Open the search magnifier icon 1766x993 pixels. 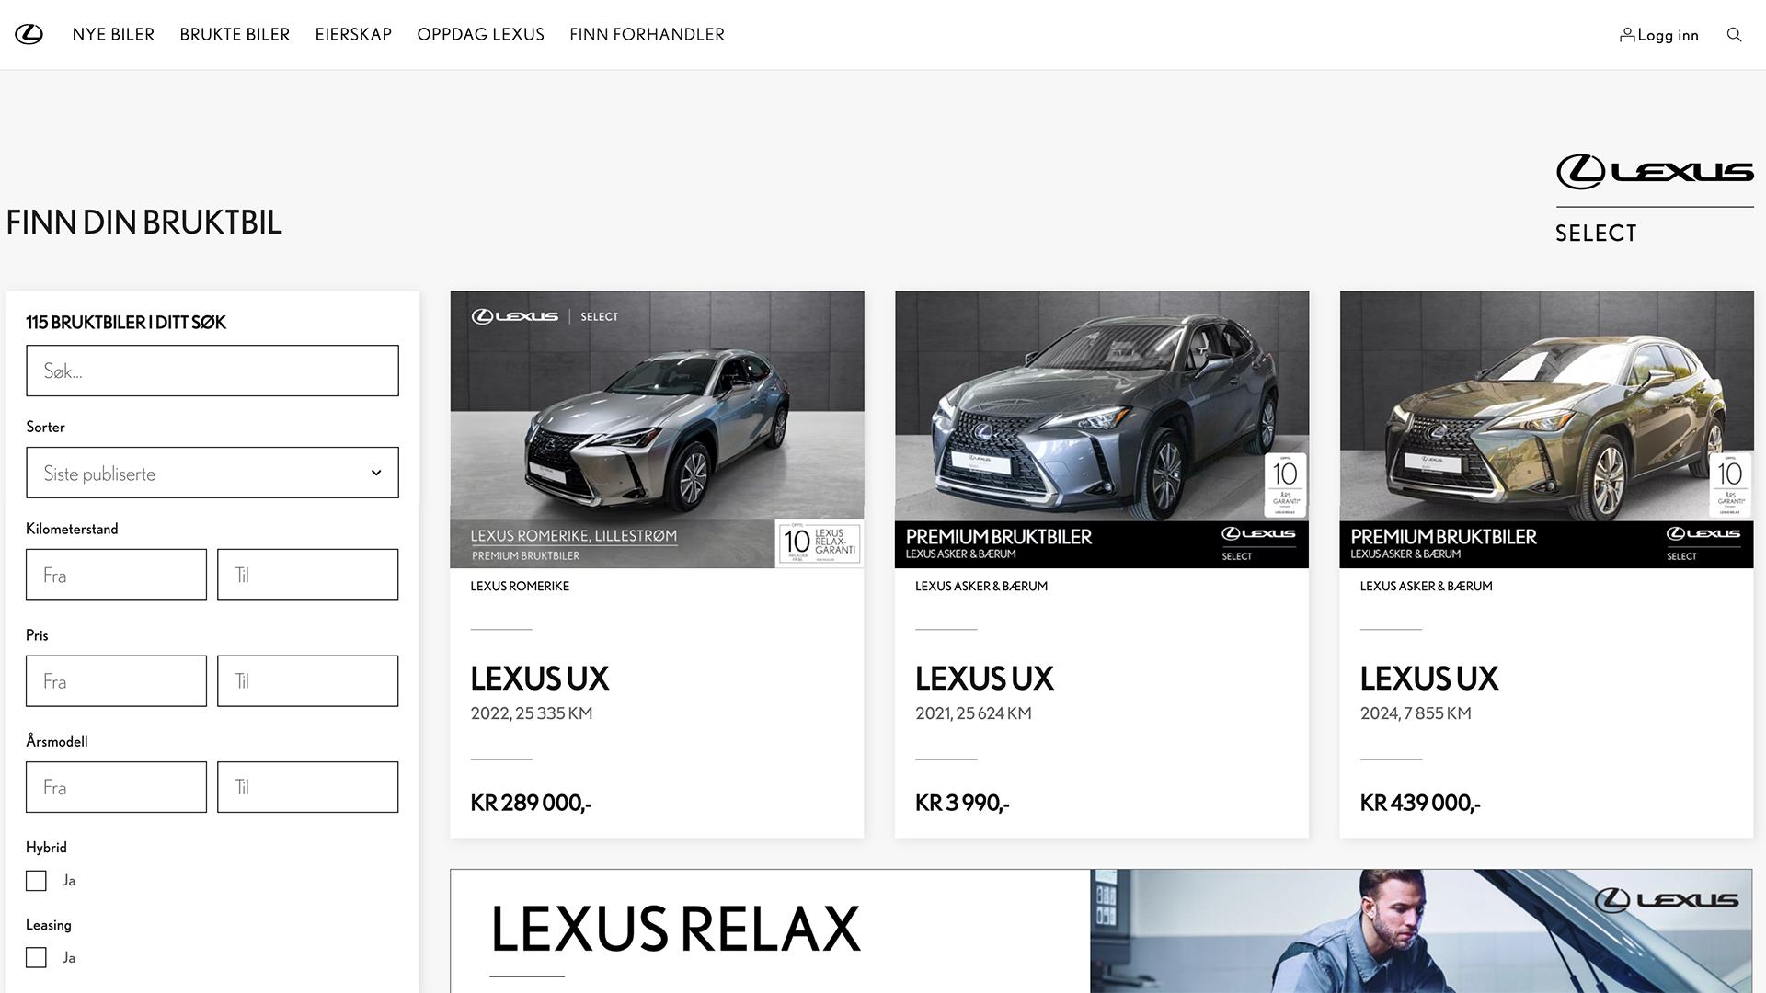pos(1734,35)
